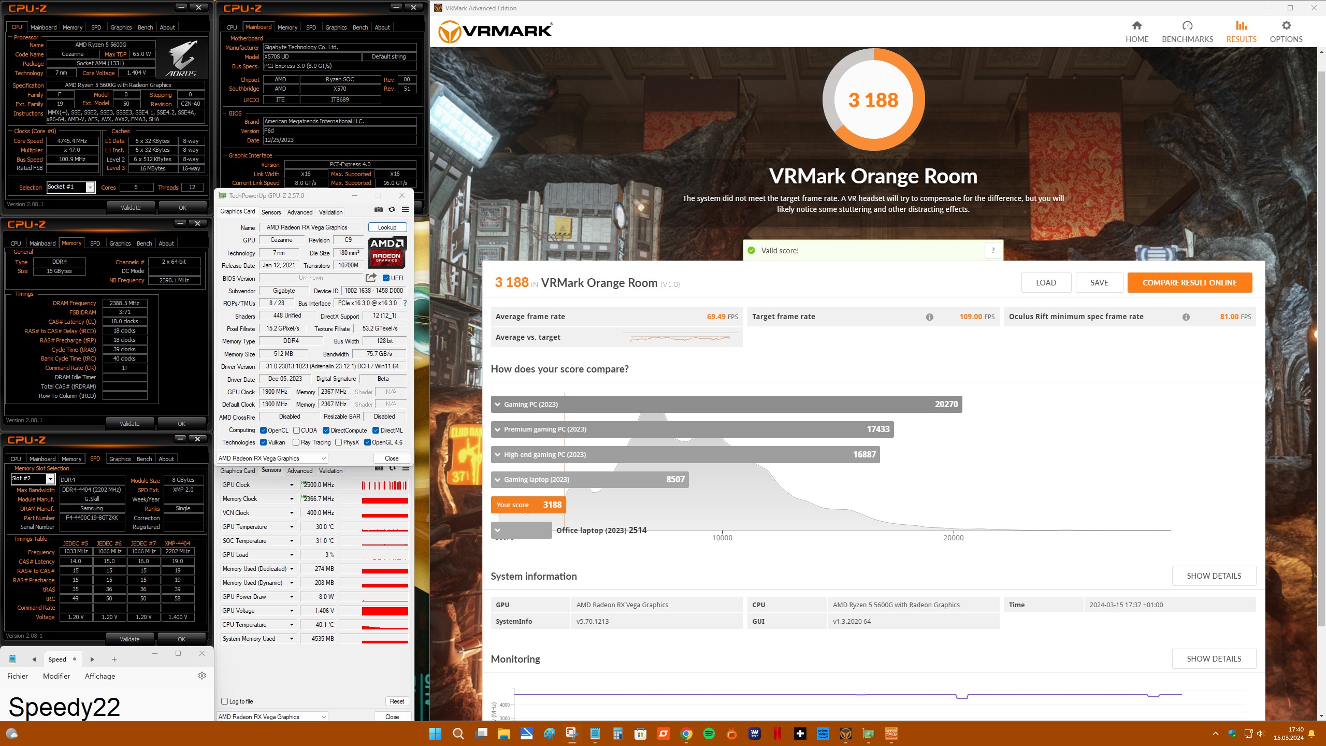The image size is (1326, 746).
Task: Click the Manufacturer field in CPU-Z Mainboard
Action: (x=339, y=47)
